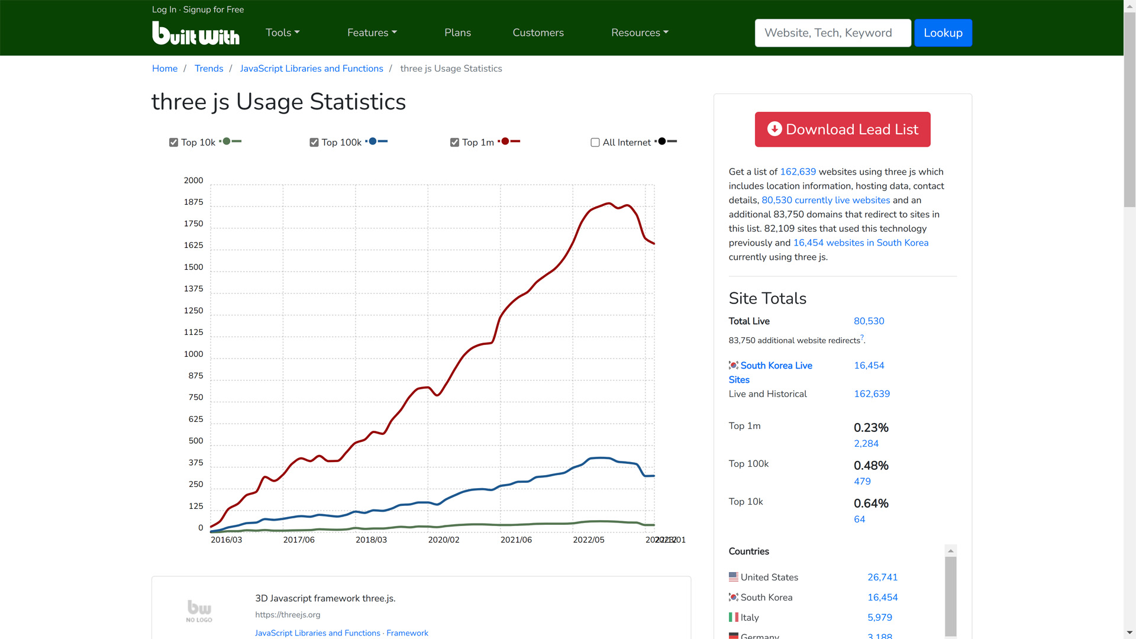Screen dimensions: 1136x639
Task: Click the Countries list scroll up arrow
Action: (x=951, y=551)
